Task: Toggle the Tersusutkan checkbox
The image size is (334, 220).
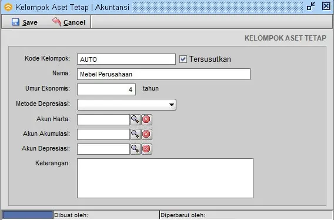Action: [x=183, y=59]
